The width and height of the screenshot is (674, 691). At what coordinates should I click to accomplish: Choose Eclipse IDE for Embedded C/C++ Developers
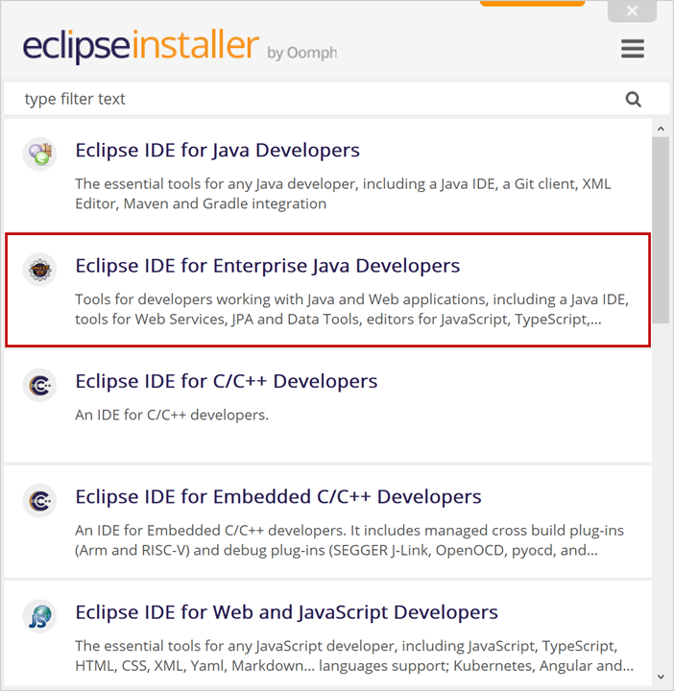click(x=278, y=497)
